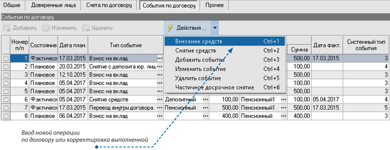
Task: Switch to Счета по договору tab
Action: [x=109, y=5]
